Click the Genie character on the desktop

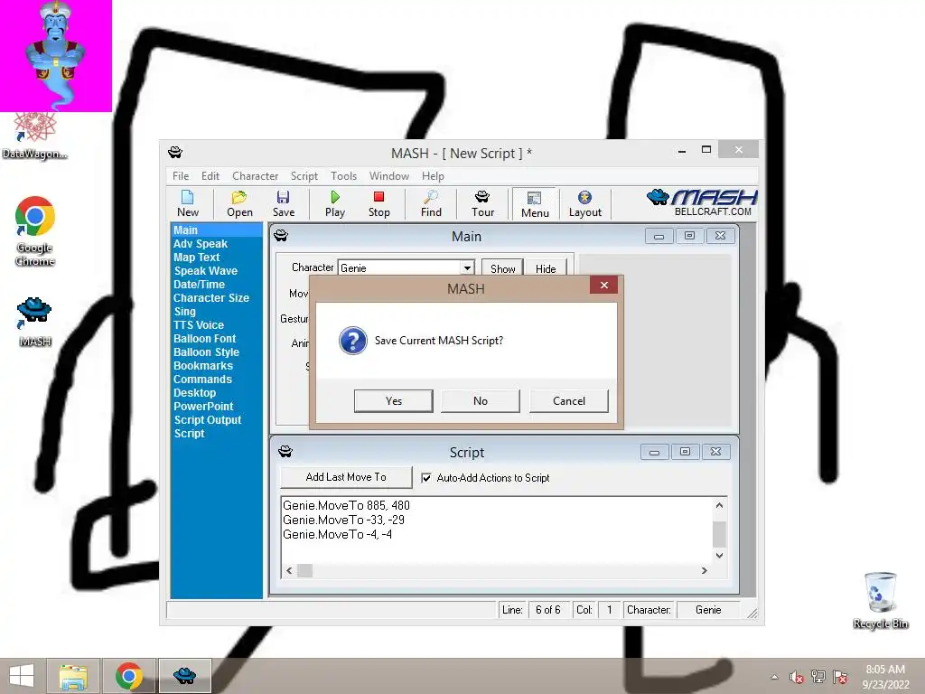(x=55, y=55)
